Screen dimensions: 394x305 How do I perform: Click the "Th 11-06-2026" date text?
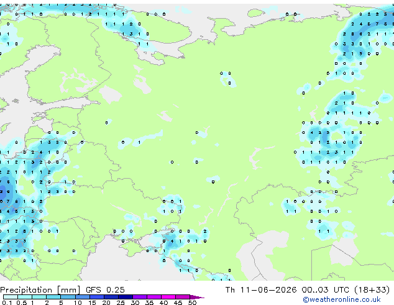coord(261,290)
